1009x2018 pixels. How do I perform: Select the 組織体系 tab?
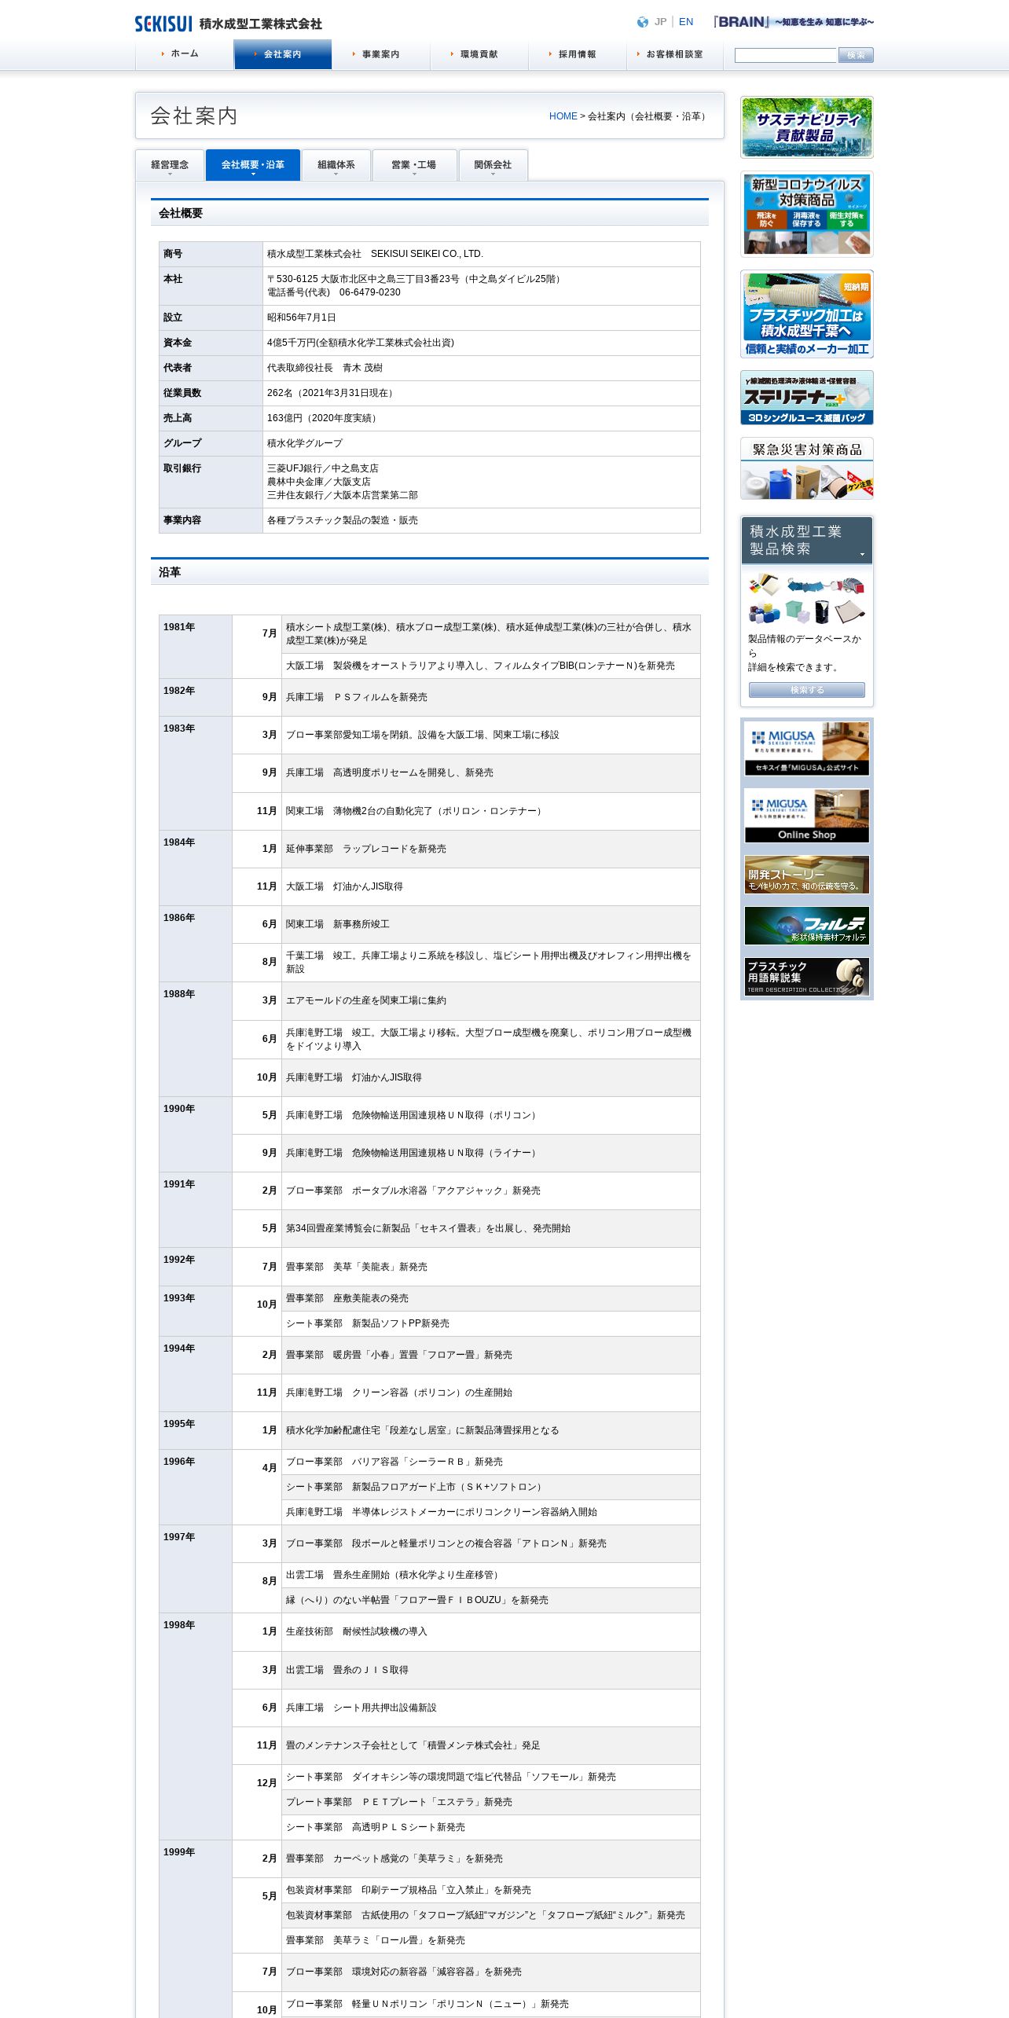click(x=336, y=165)
